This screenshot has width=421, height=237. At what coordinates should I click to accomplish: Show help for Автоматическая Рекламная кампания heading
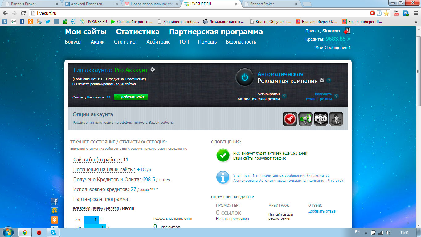(329, 81)
